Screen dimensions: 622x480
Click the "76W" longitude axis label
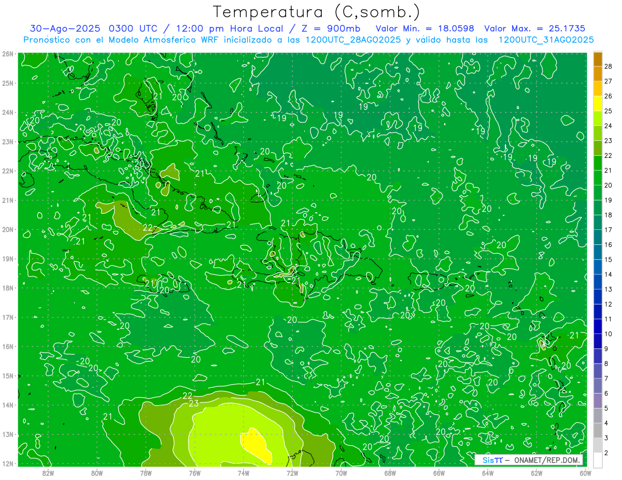click(195, 472)
